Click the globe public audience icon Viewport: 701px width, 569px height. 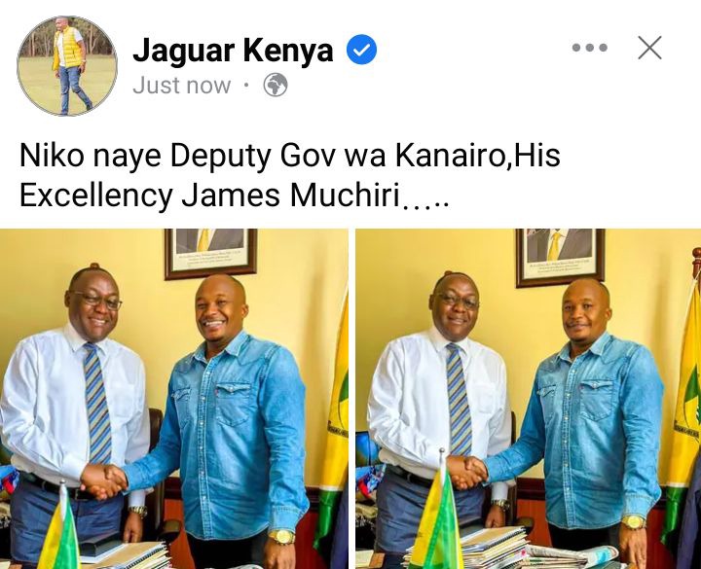(x=276, y=86)
